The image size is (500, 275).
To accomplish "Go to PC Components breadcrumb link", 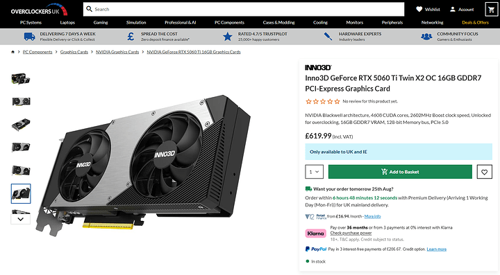I will 37,52.
